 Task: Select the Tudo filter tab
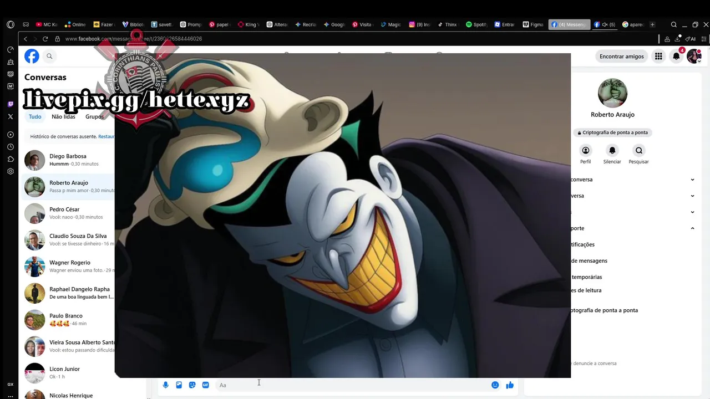coord(35,116)
